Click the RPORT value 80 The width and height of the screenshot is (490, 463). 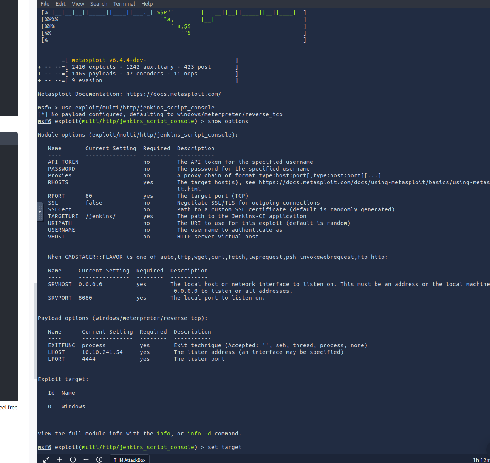(x=89, y=196)
